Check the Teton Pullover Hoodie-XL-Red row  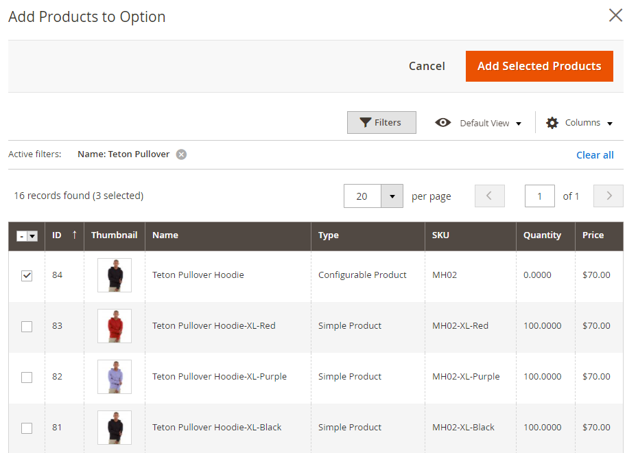(27, 327)
